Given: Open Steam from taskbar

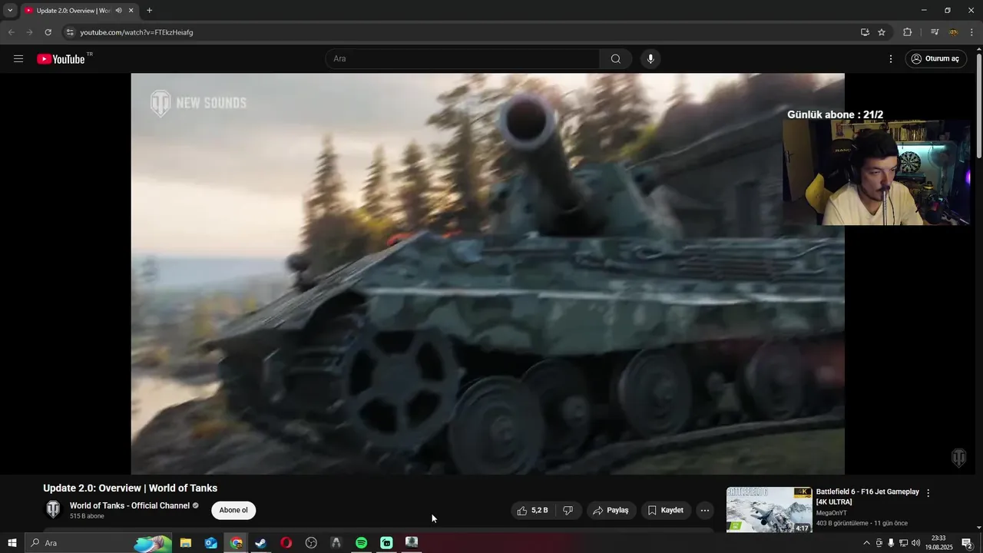Looking at the screenshot, I should click(261, 543).
